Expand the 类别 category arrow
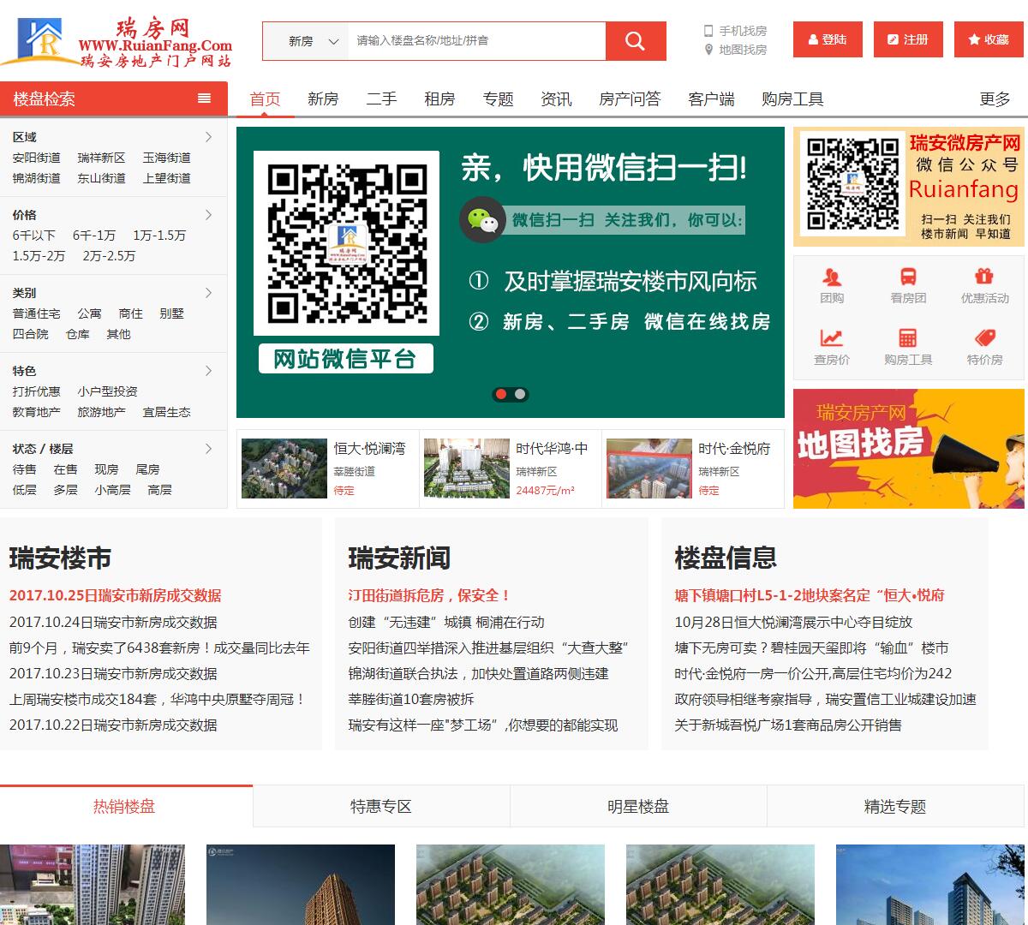The height and width of the screenshot is (925, 1028). pos(208,293)
